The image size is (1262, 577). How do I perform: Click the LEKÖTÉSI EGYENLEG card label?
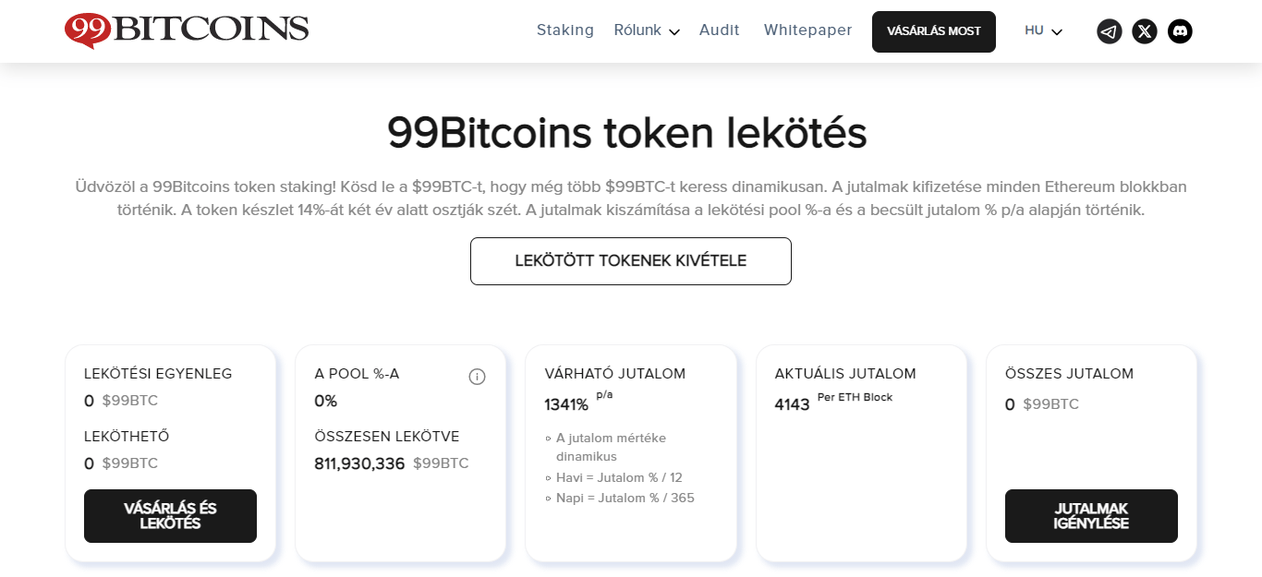(158, 374)
